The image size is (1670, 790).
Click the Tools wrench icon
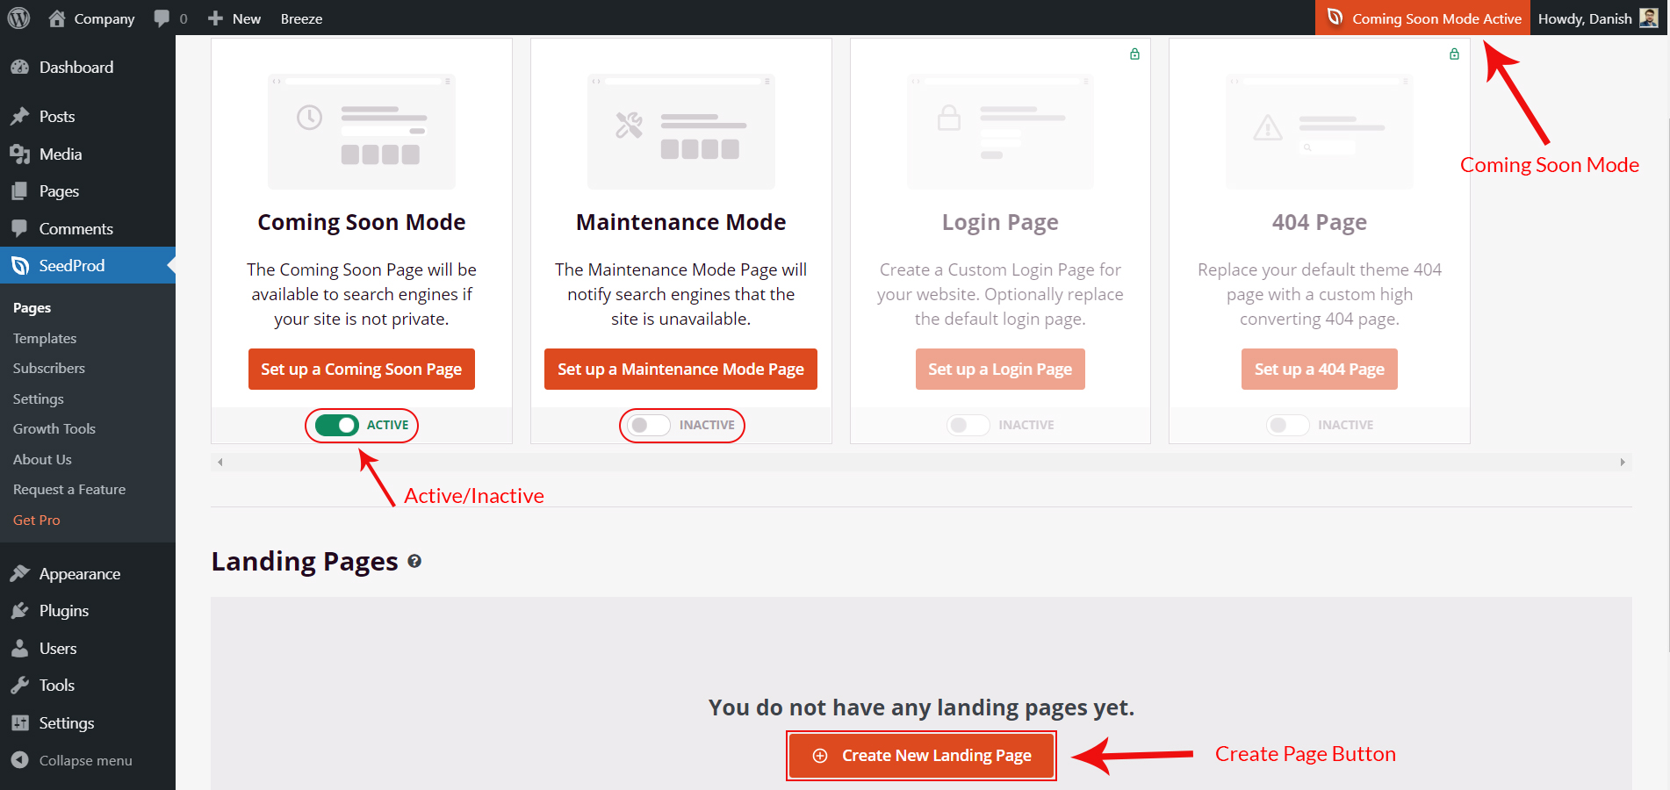19,685
